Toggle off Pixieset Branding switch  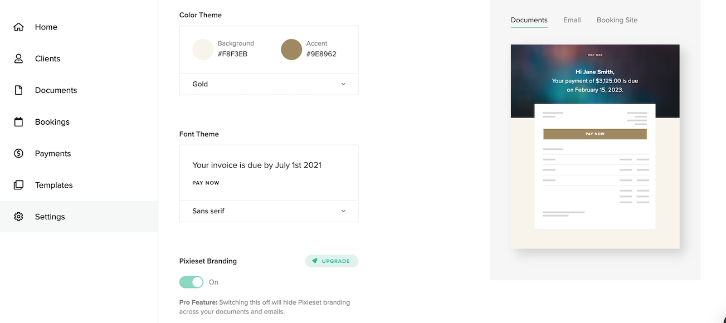(191, 282)
